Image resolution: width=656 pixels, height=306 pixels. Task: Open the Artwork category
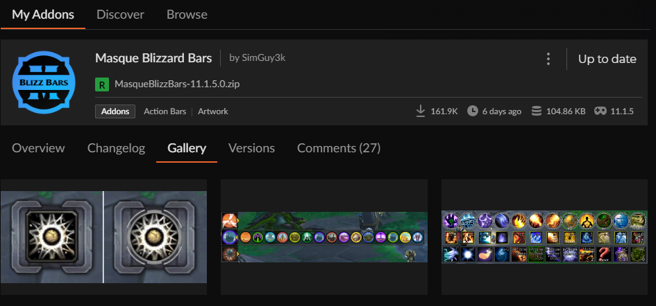213,111
